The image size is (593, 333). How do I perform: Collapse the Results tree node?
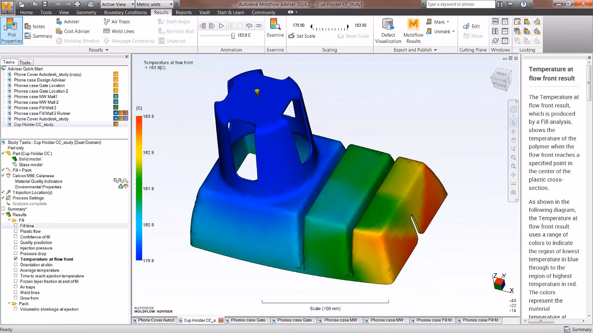click(3, 214)
